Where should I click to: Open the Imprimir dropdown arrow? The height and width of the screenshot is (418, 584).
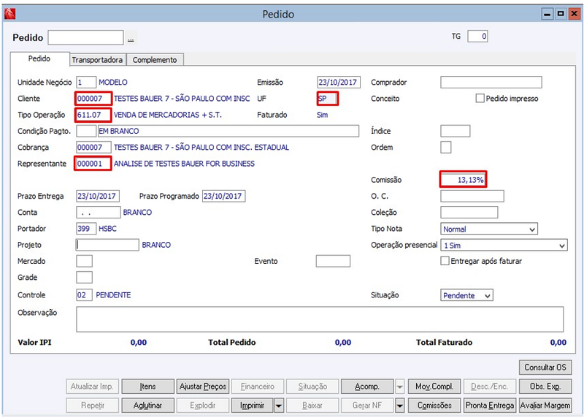(x=279, y=406)
